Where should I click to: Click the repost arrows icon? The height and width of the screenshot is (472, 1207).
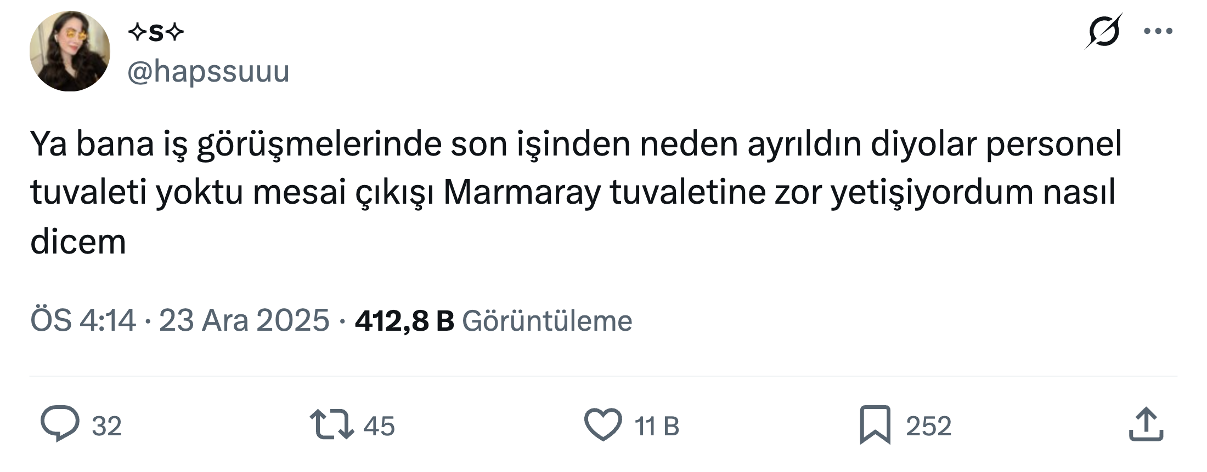point(332,425)
